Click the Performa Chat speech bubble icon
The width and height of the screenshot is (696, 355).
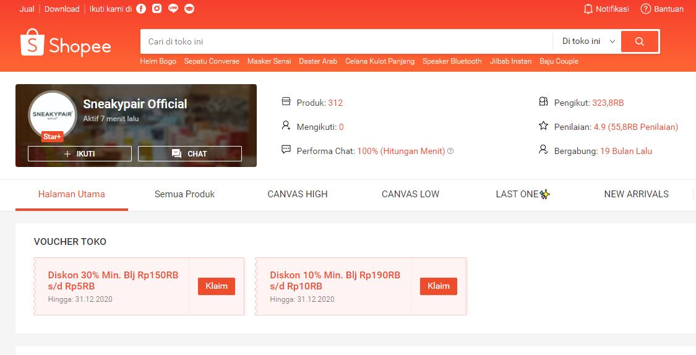(286, 150)
